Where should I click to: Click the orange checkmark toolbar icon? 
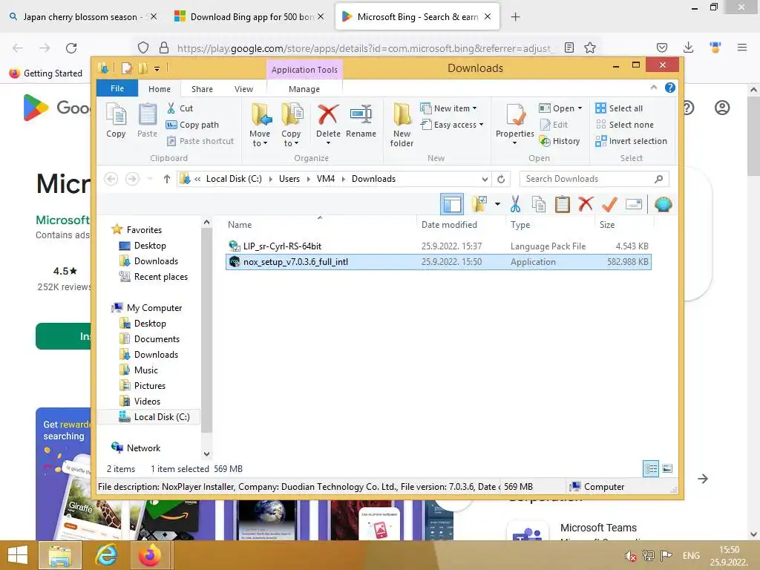point(609,204)
